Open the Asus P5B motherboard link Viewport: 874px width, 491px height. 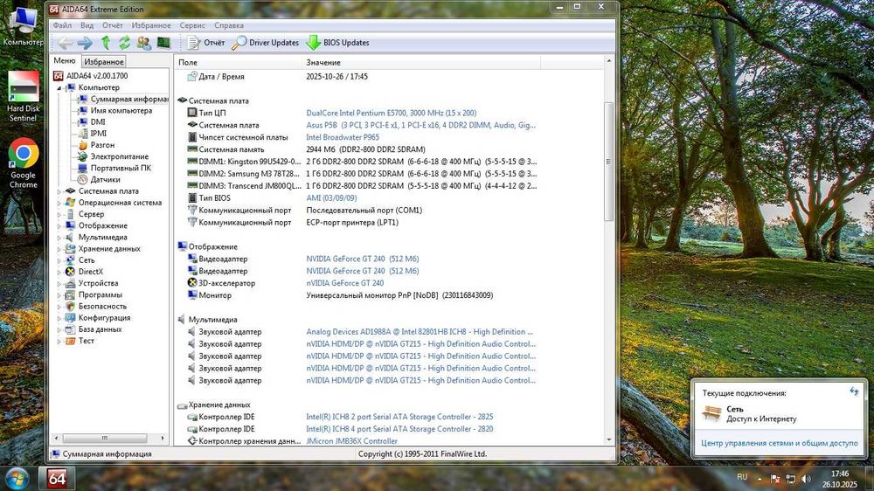point(421,125)
